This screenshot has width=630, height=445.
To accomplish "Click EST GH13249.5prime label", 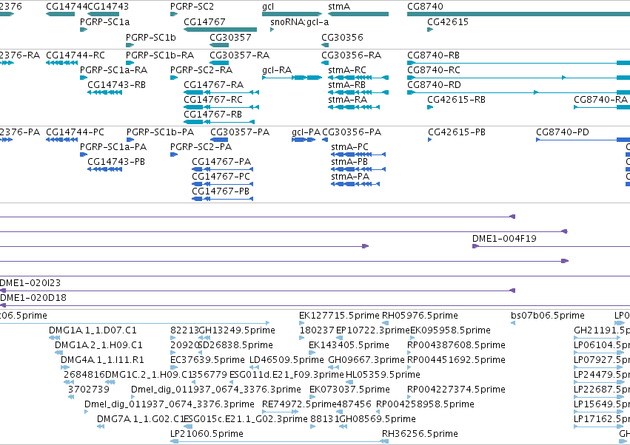I will click(237, 330).
